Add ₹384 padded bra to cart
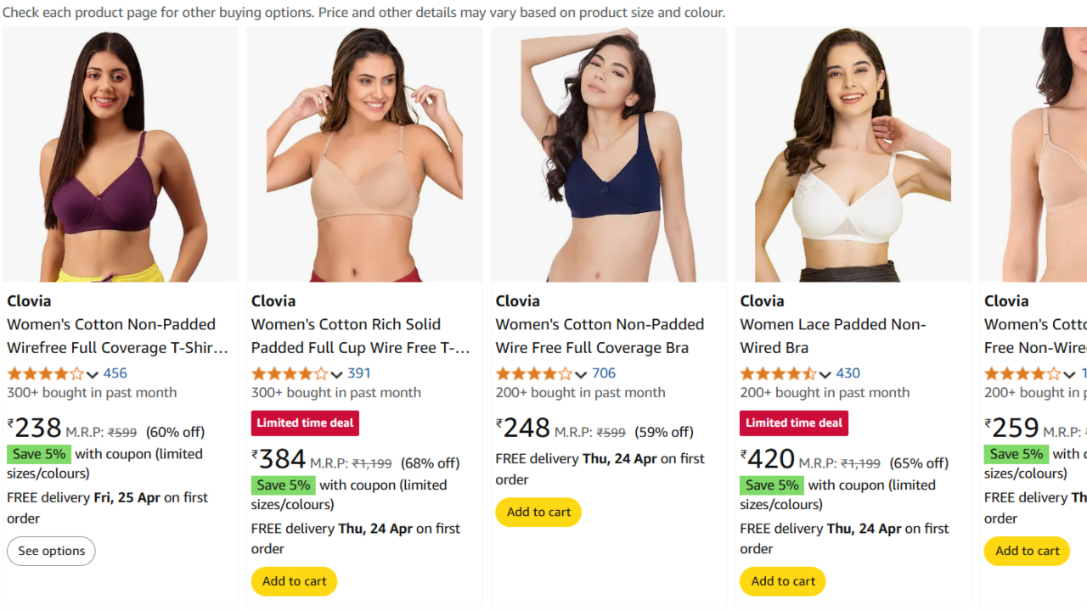 point(294,581)
